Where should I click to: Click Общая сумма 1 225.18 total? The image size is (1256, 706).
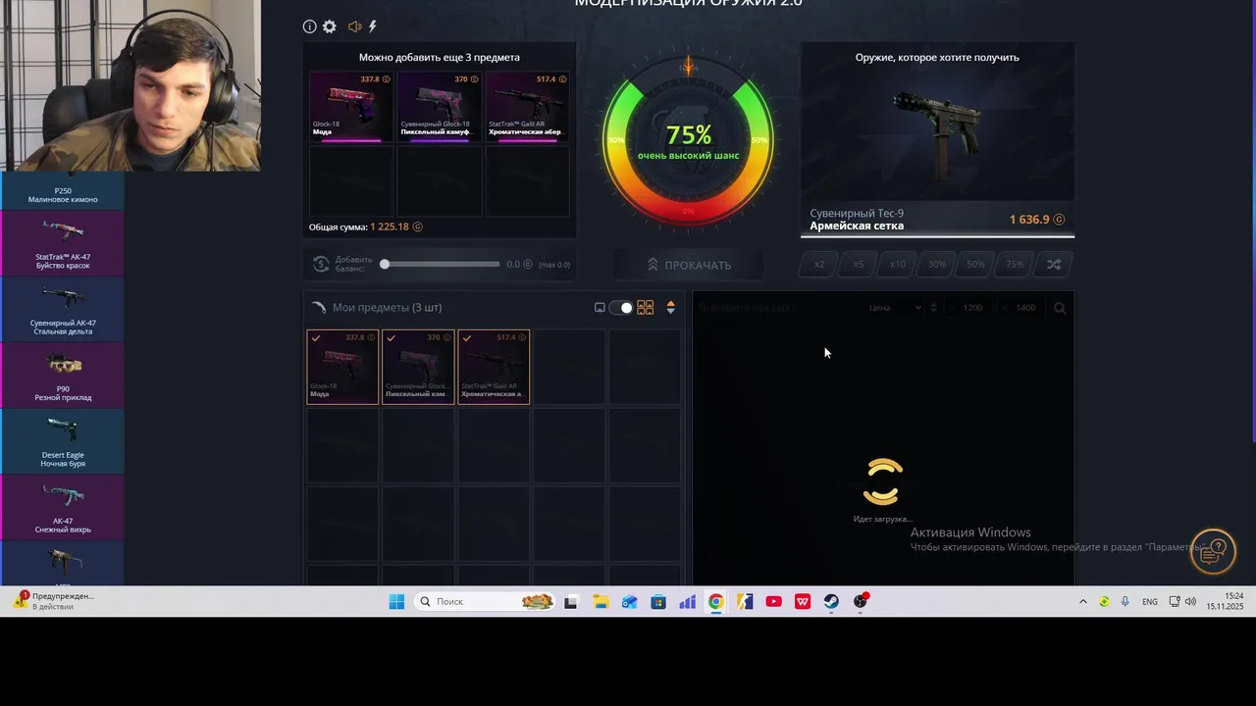[365, 227]
